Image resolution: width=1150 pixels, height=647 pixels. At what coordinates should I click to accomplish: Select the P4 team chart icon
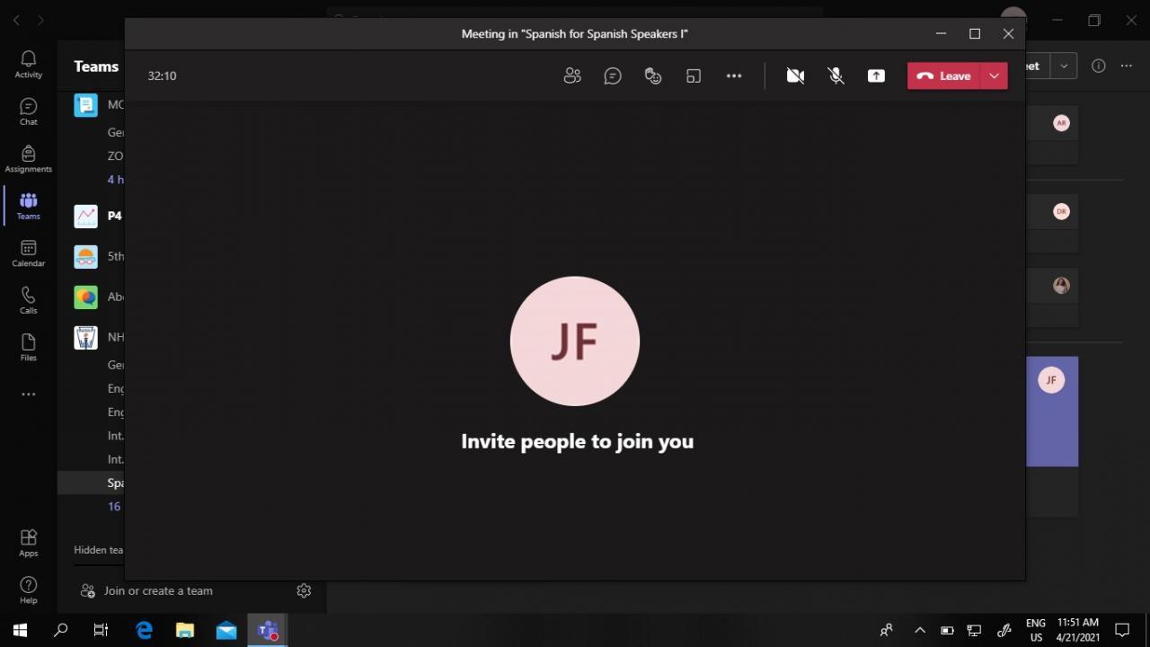pos(85,216)
